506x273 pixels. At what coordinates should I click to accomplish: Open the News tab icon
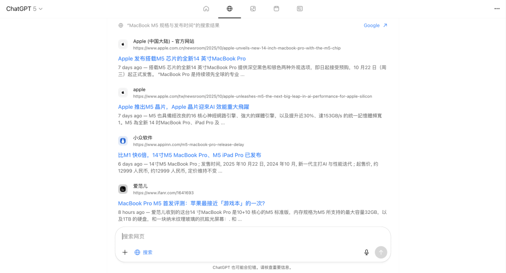(300, 8)
